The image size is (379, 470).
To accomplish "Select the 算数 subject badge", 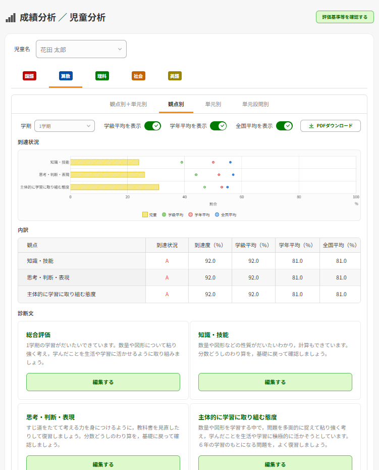I will [66, 76].
